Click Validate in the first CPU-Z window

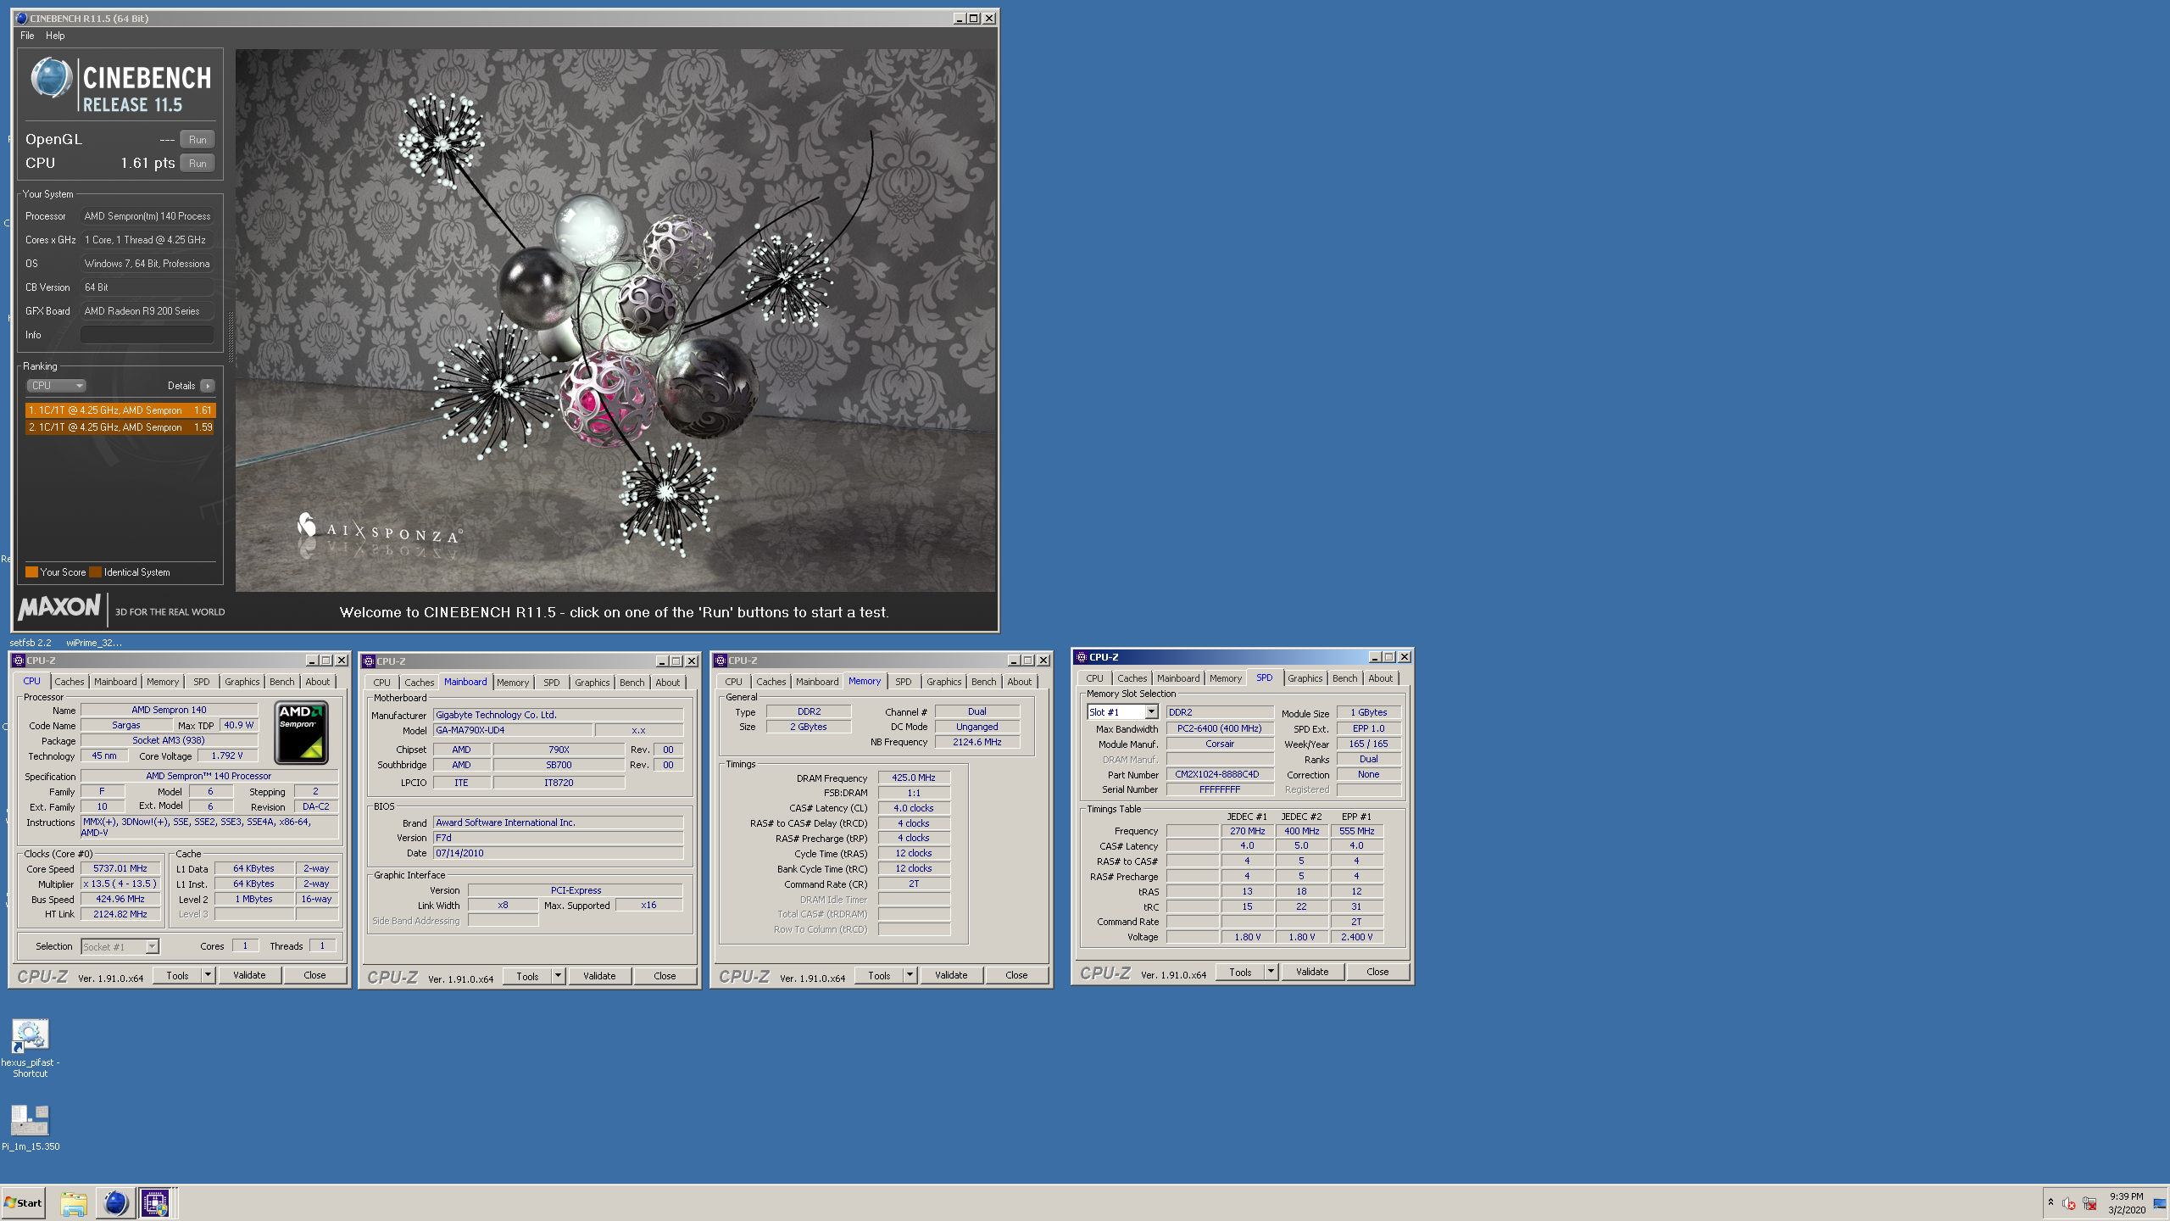tap(249, 975)
